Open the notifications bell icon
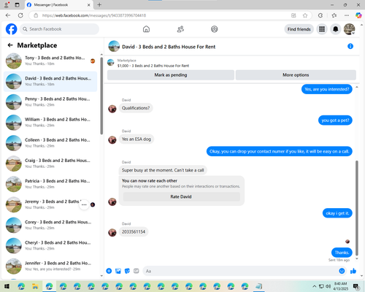The width and height of the screenshot is (365, 292). 336,29
